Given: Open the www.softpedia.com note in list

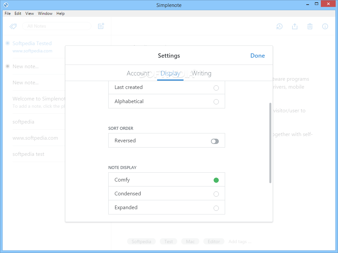Looking at the screenshot, I should 39,138.
